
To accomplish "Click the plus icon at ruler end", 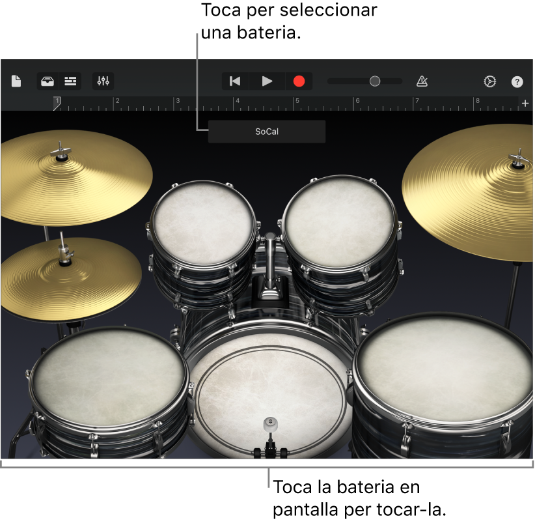I will [x=526, y=102].
